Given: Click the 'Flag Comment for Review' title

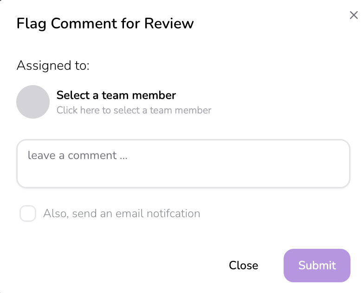Looking at the screenshot, I should click(x=105, y=24).
